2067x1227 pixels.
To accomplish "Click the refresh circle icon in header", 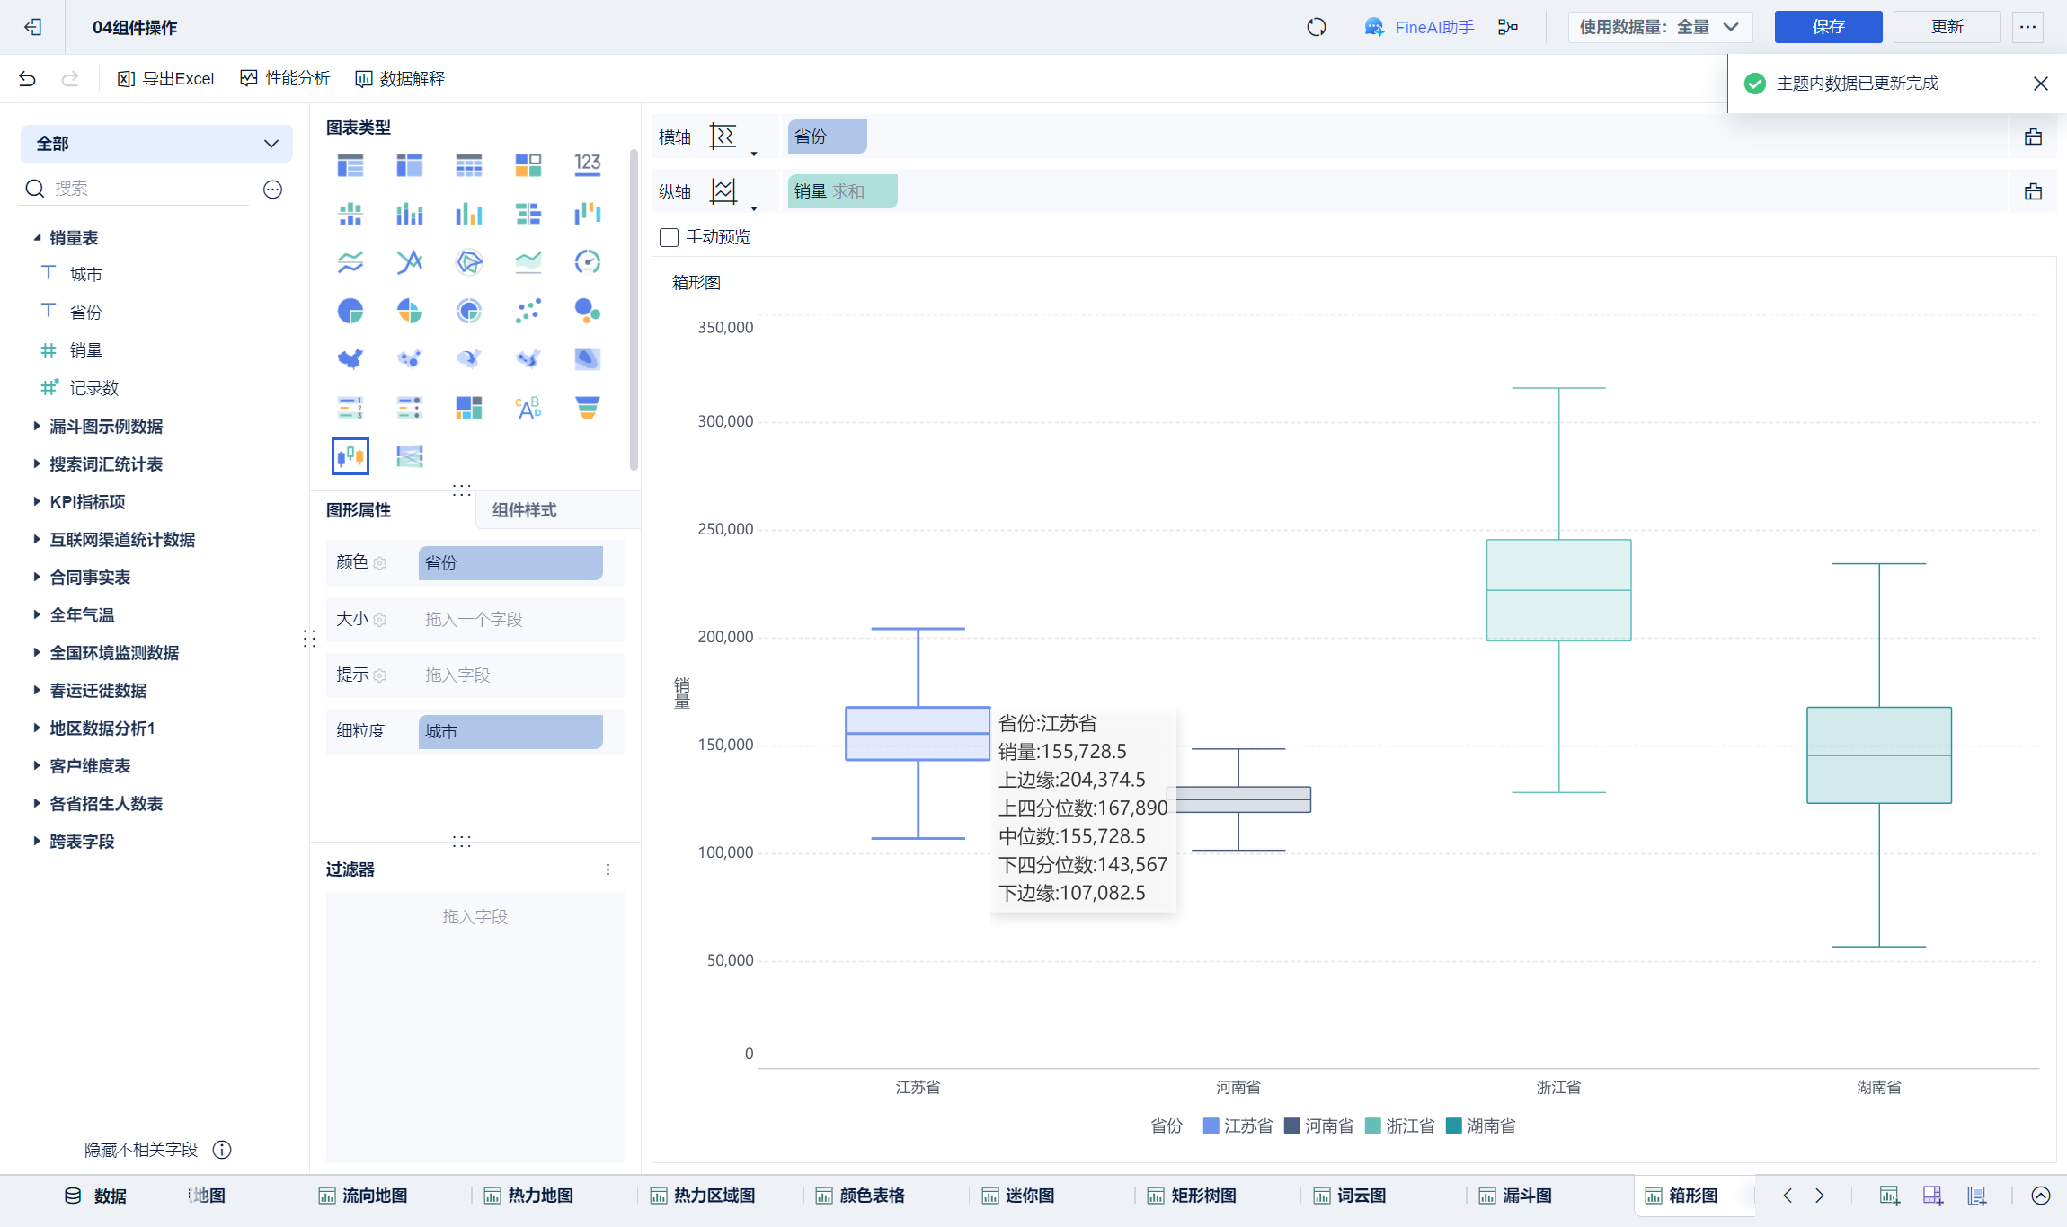I will tap(1317, 27).
